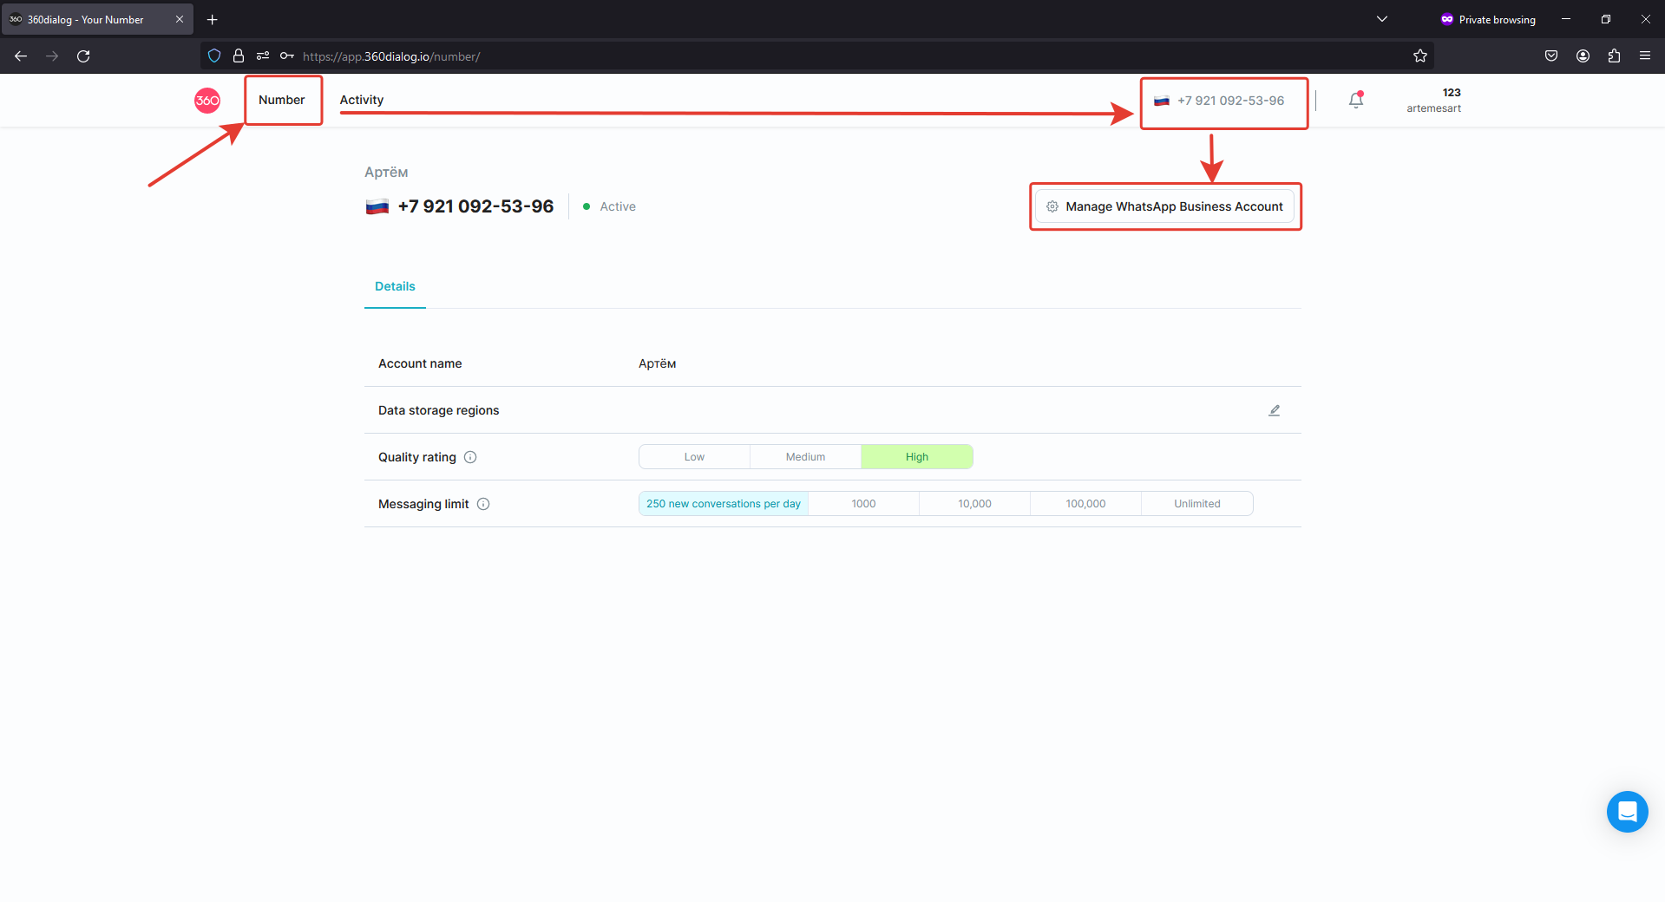Switch to the Activity menu item
The height and width of the screenshot is (902, 1665).
[362, 100]
